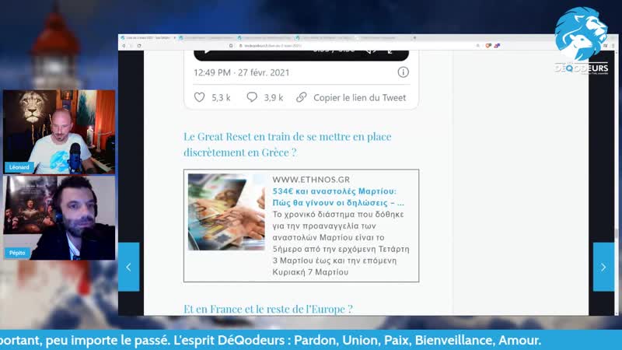This screenshot has height=350, width=622.
Task: Click the 'Léonard' name label
Action: coord(19,167)
